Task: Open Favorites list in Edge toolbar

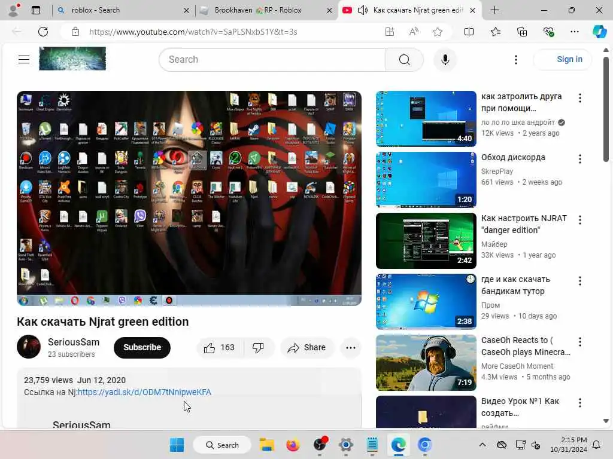Action: (495, 32)
